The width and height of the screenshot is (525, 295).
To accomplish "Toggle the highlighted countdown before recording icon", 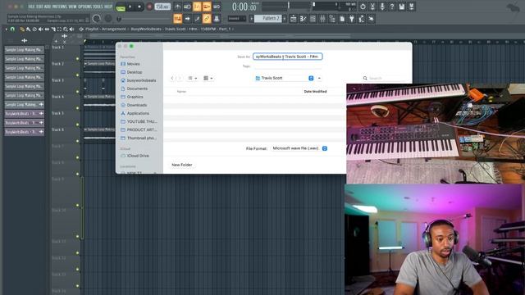I will [197, 7].
